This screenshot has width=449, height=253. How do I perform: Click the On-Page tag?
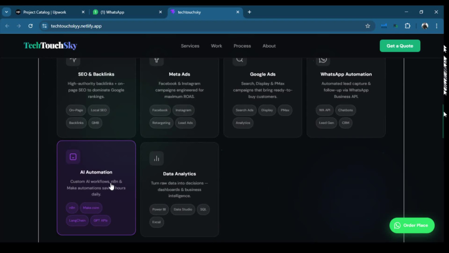(76, 110)
